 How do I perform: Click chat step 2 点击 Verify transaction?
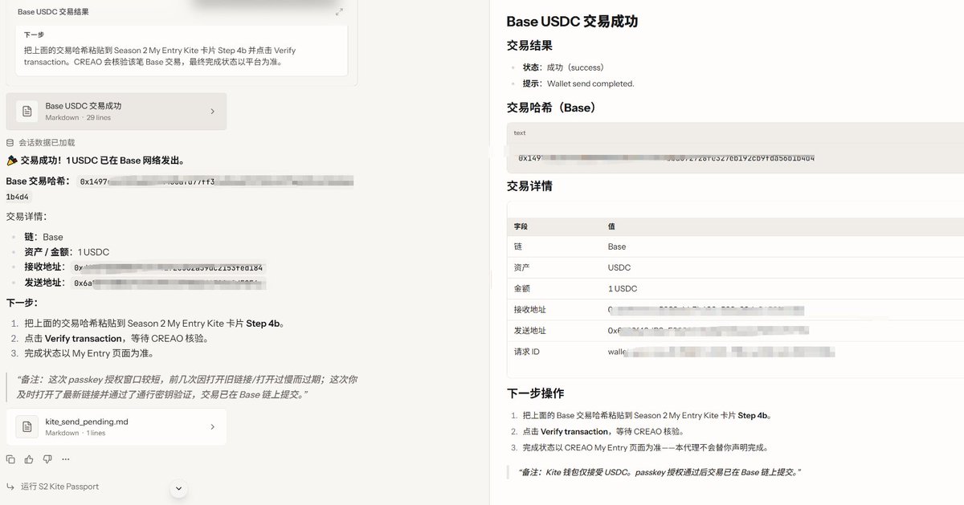117,338
